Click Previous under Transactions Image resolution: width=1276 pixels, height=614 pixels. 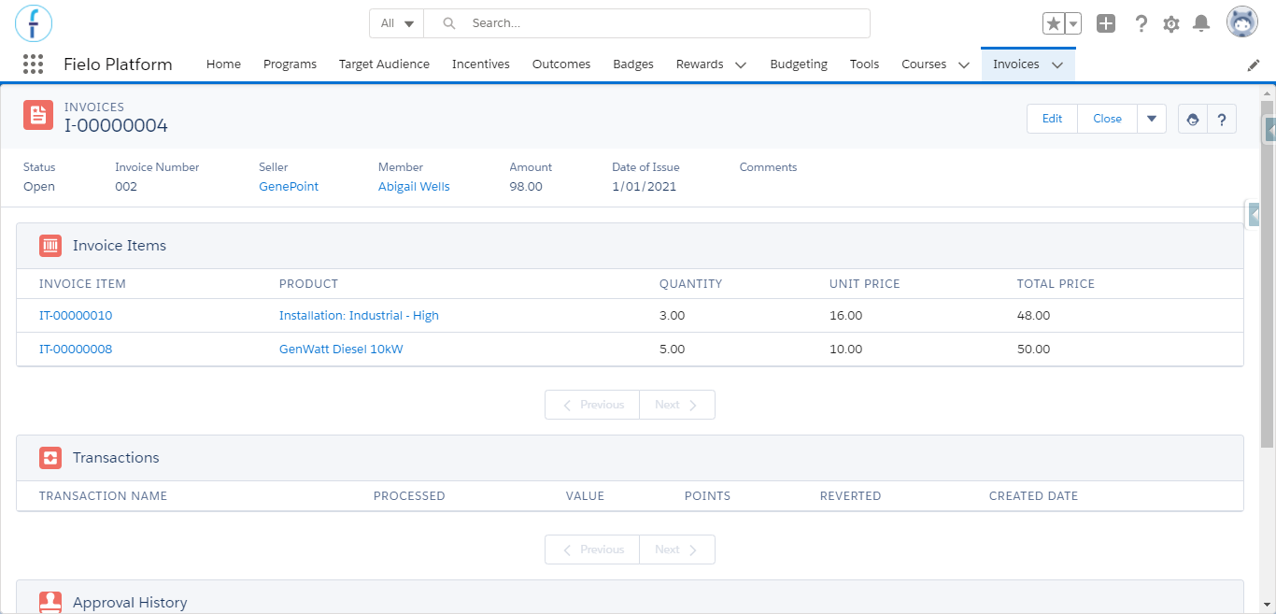pos(592,550)
